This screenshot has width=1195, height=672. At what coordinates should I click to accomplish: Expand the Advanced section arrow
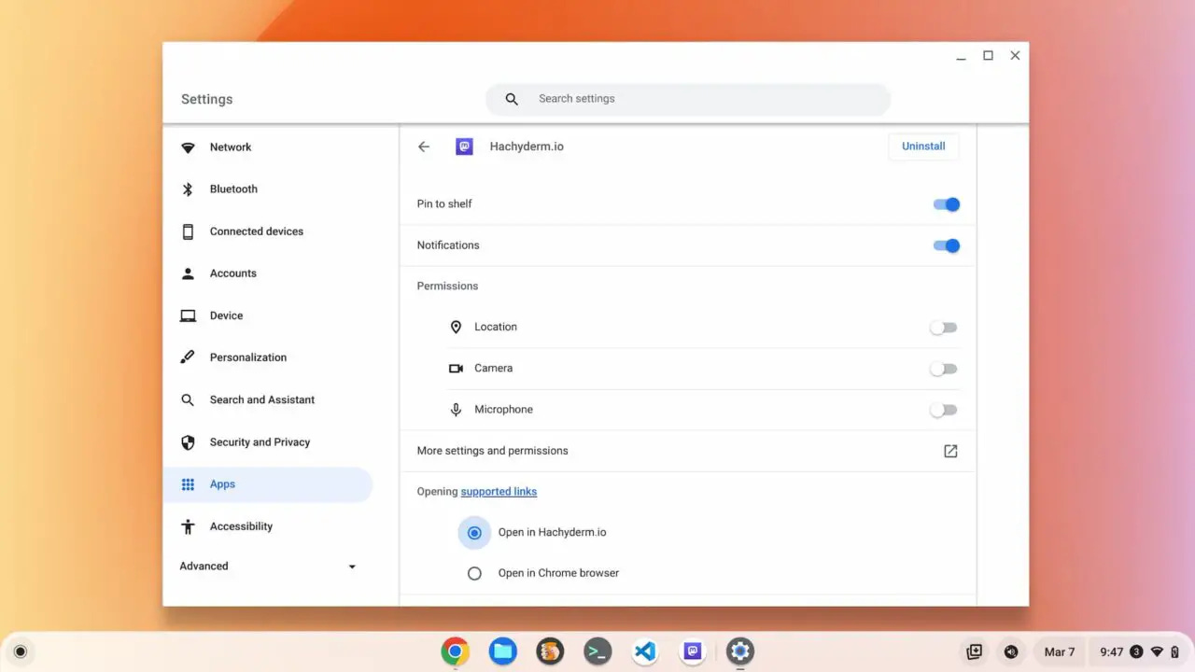[x=352, y=567]
